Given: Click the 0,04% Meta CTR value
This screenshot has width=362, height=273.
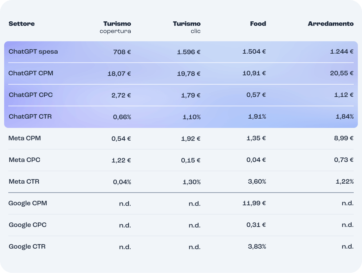Looking at the screenshot, I should (x=122, y=182).
